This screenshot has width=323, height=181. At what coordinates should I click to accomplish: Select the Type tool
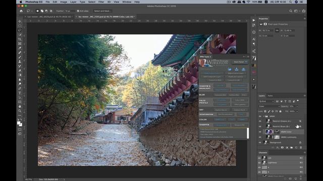20,93
